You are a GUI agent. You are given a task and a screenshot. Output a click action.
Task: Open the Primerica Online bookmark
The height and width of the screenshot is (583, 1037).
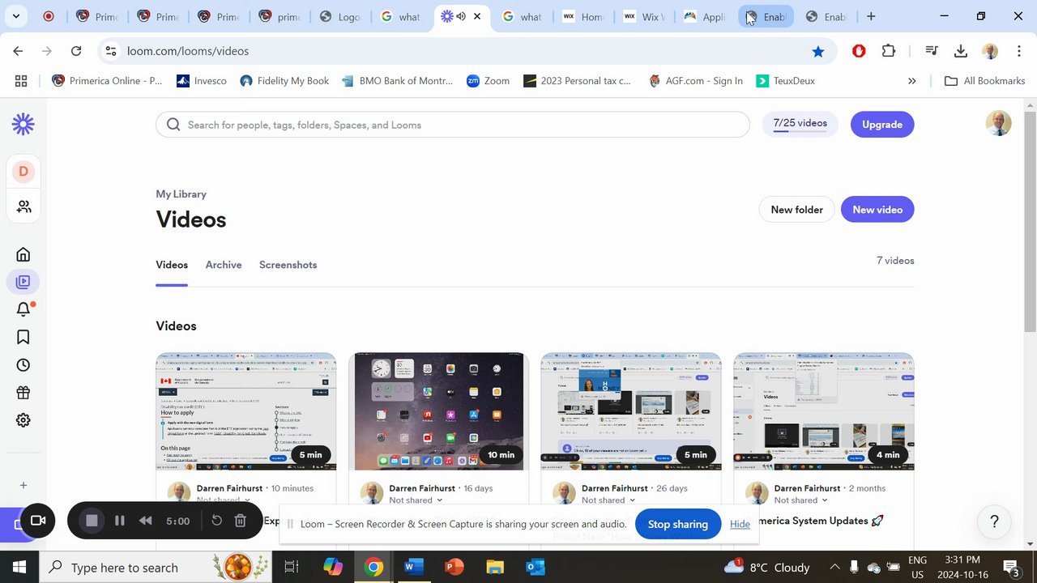[107, 81]
